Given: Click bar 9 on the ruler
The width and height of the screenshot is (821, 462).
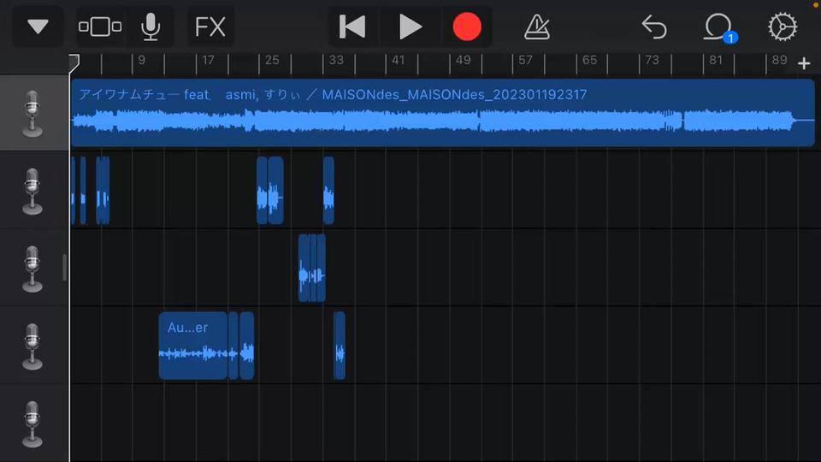Looking at the screenshot, I should [141, 60].
